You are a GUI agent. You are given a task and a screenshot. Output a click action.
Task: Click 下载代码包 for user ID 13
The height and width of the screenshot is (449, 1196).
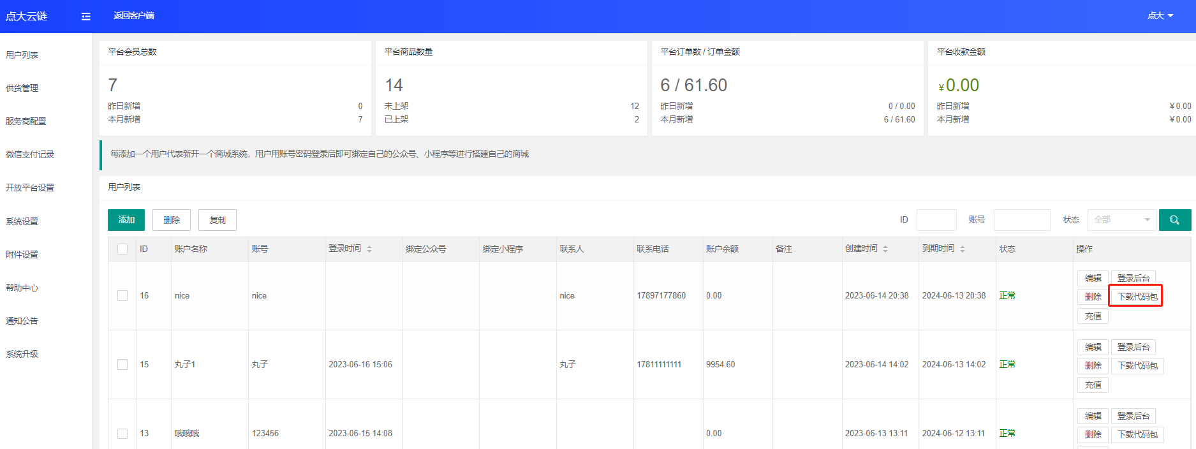coord(1137,434)
